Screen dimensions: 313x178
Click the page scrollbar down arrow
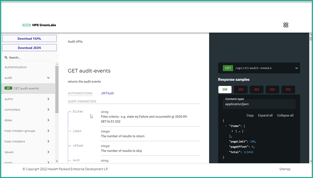point(311,161)
